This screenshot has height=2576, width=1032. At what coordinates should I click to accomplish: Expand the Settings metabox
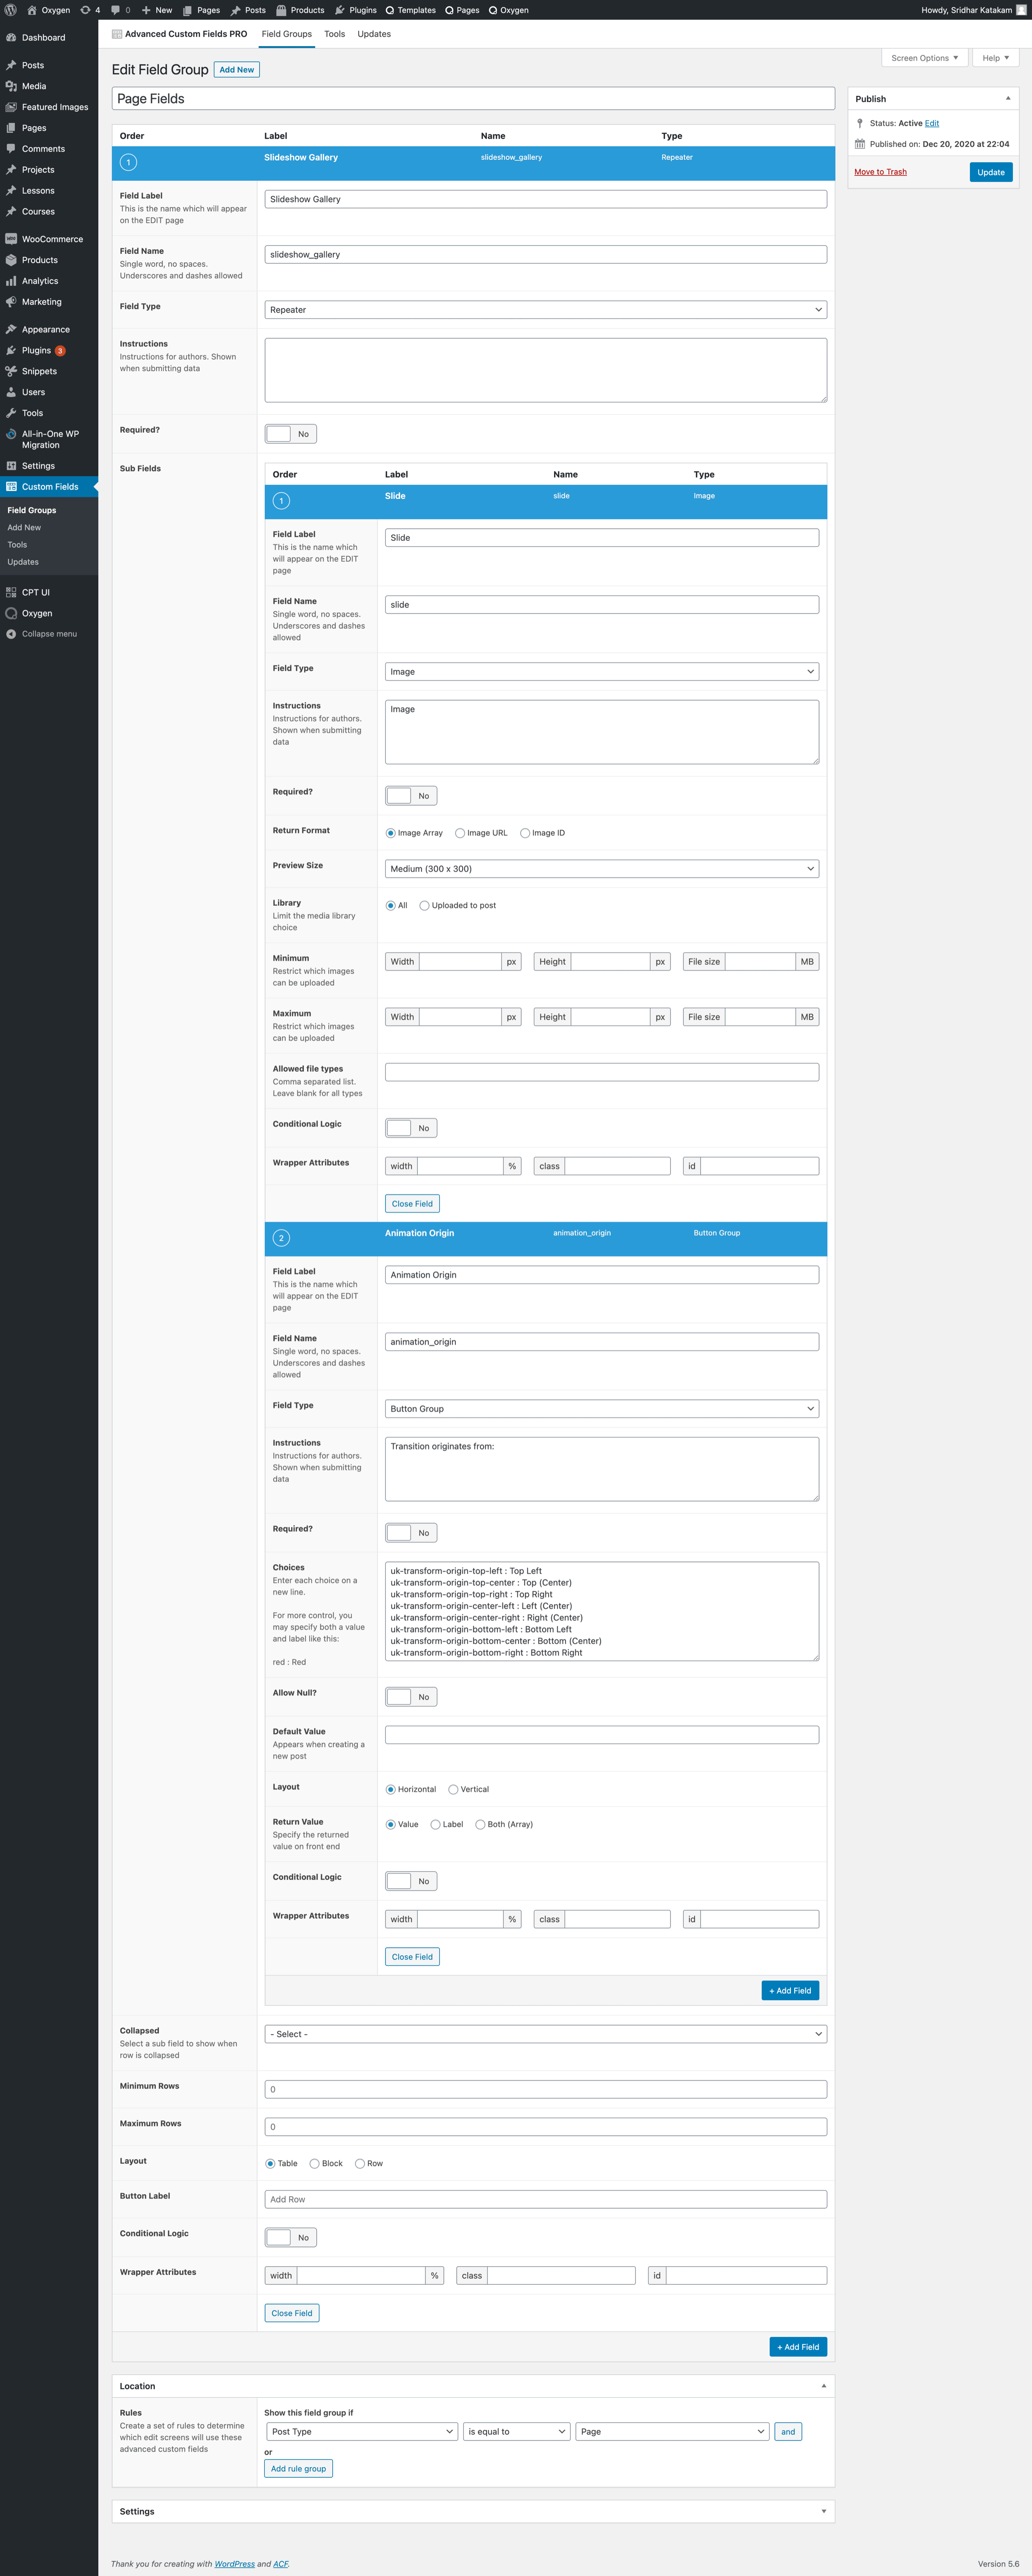pyautogui.click(x=824, y=2512)
